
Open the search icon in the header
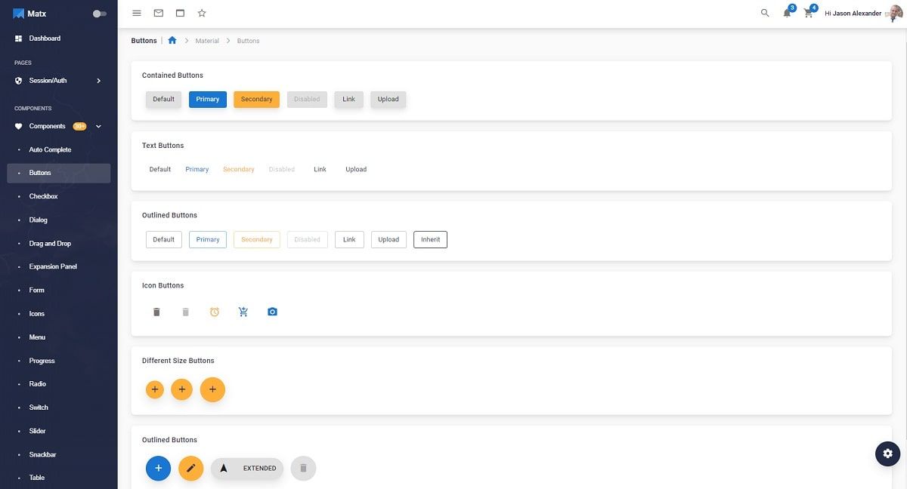(x=763, y=12)
